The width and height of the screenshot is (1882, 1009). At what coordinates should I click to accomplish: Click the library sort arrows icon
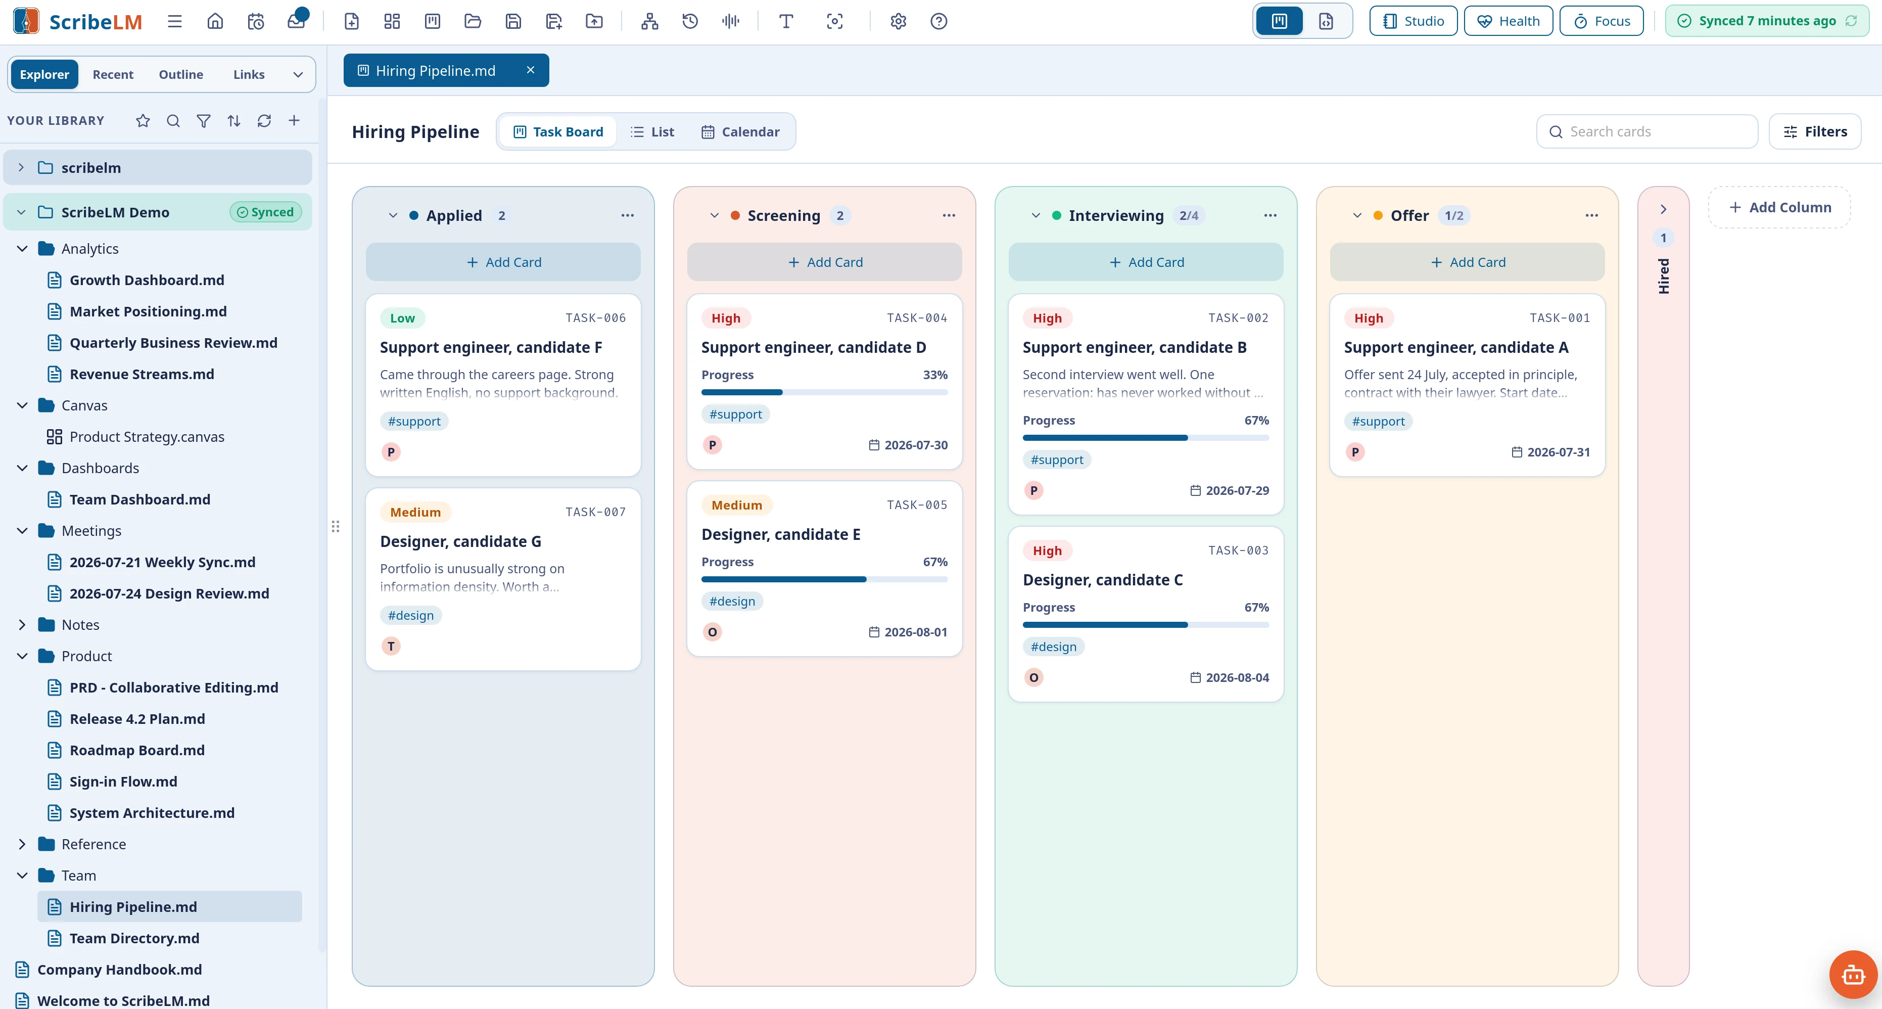[x=234, y=120]
